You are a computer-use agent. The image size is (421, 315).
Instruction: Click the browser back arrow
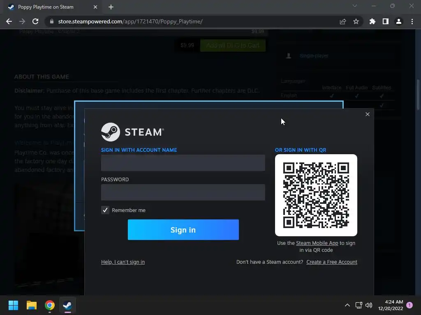coord(9,21)
